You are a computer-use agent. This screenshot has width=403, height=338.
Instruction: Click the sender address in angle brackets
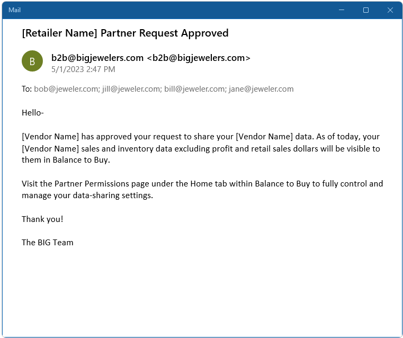(199, 58)
